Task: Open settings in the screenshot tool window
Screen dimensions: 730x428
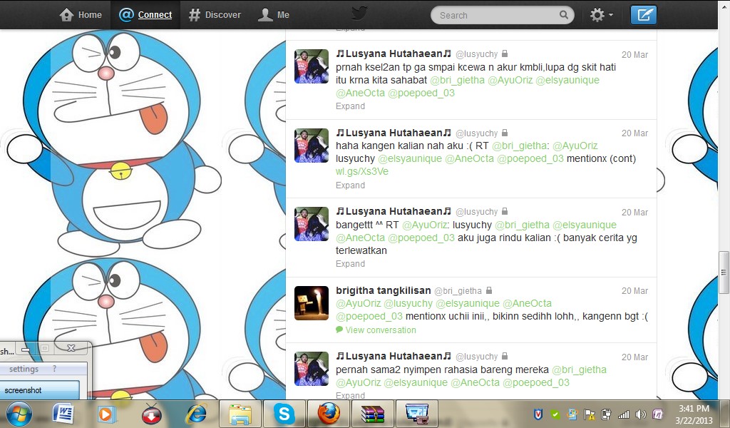Action: click(x=24, y=369)
